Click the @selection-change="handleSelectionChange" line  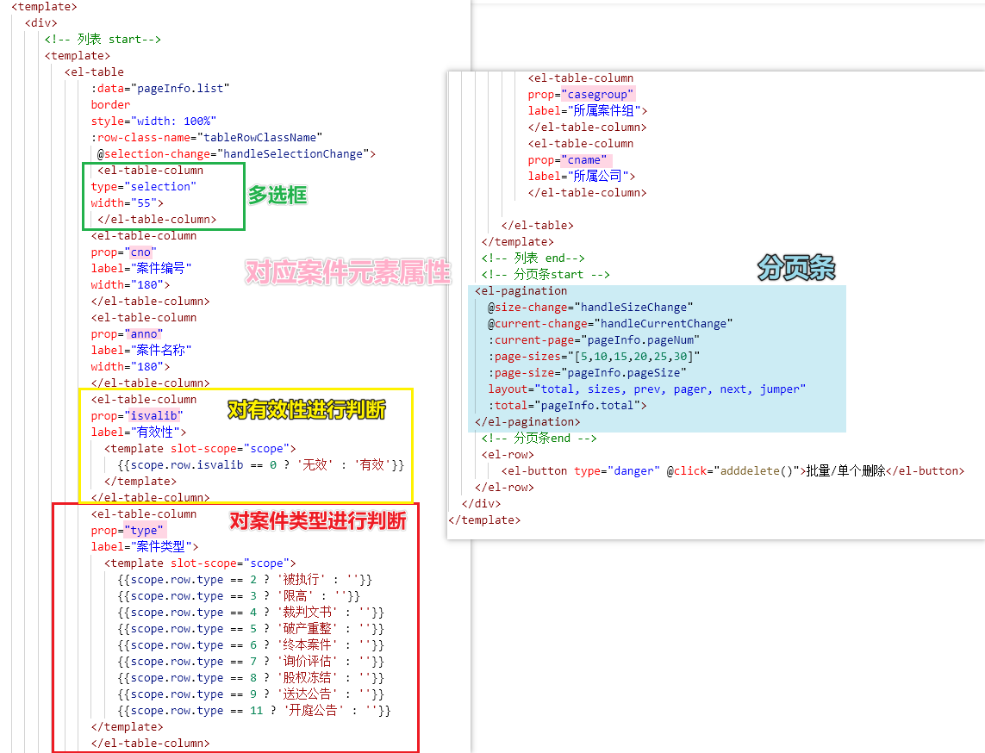point(236,154)
